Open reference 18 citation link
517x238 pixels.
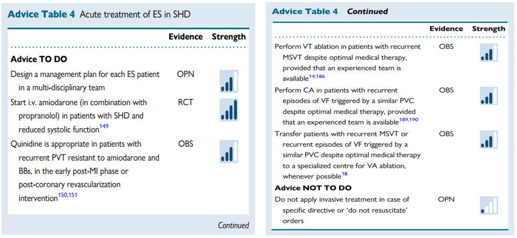click(344, 174)
